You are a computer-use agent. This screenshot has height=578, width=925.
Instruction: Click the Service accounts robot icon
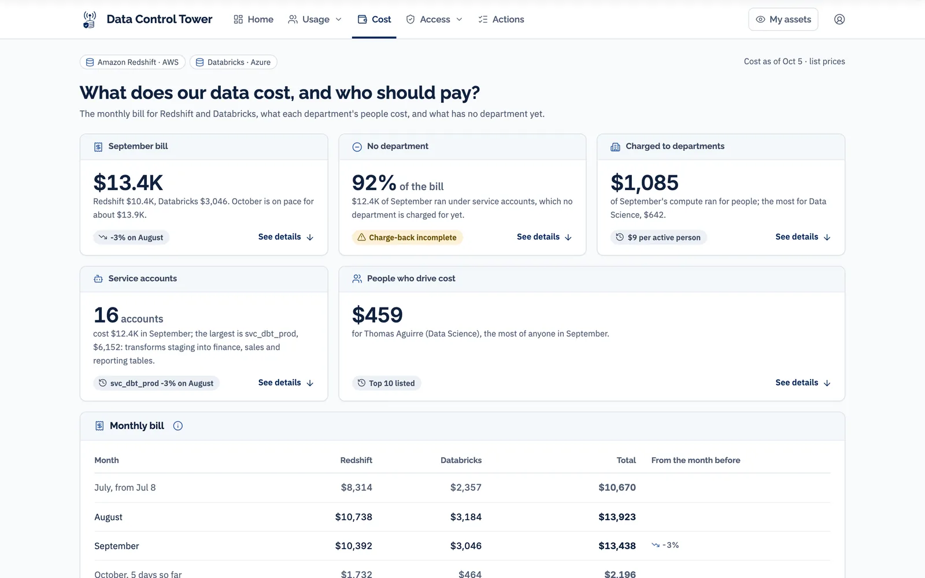click(98, 279)
